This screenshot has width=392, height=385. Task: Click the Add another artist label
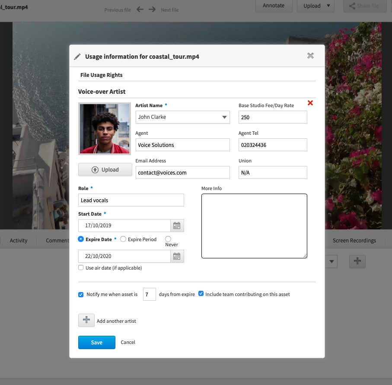point(116,321)
